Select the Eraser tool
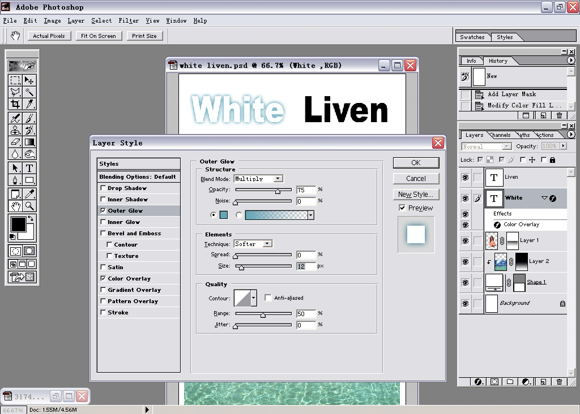580x414 pixels. pos(15,142)
